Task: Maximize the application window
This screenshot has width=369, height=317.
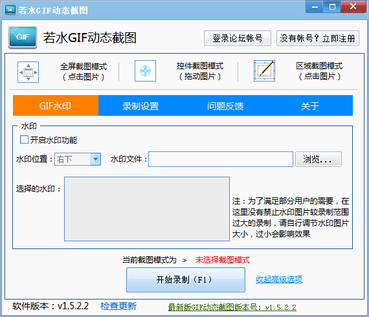Action: [332, 6]
